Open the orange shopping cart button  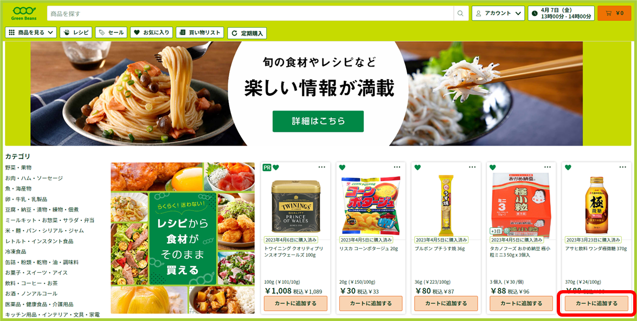[614, 13]
